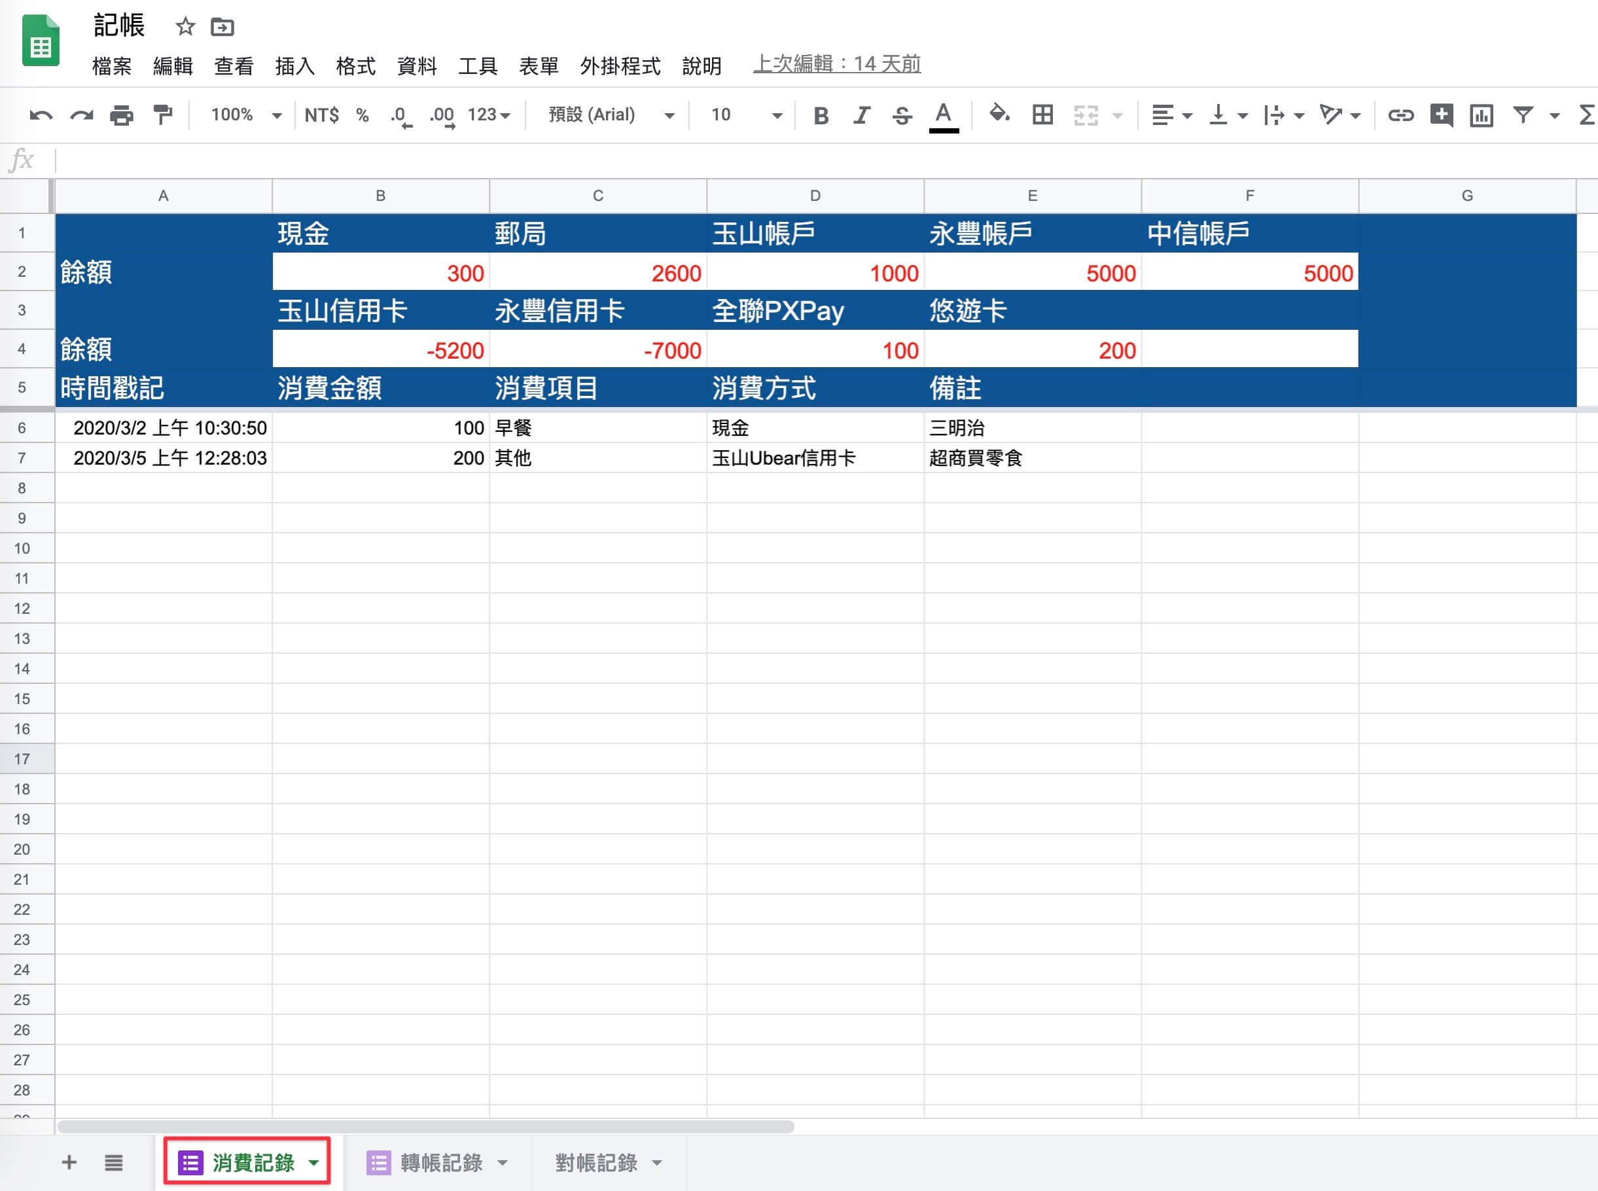Open 上次編輯：14 天前 history link
1598x1191 pixels.
tap(837, 64)
